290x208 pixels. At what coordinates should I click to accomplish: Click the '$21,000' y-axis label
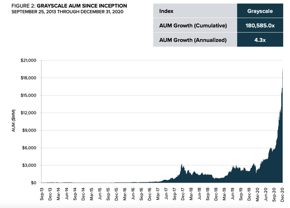[x=29, y=60]
